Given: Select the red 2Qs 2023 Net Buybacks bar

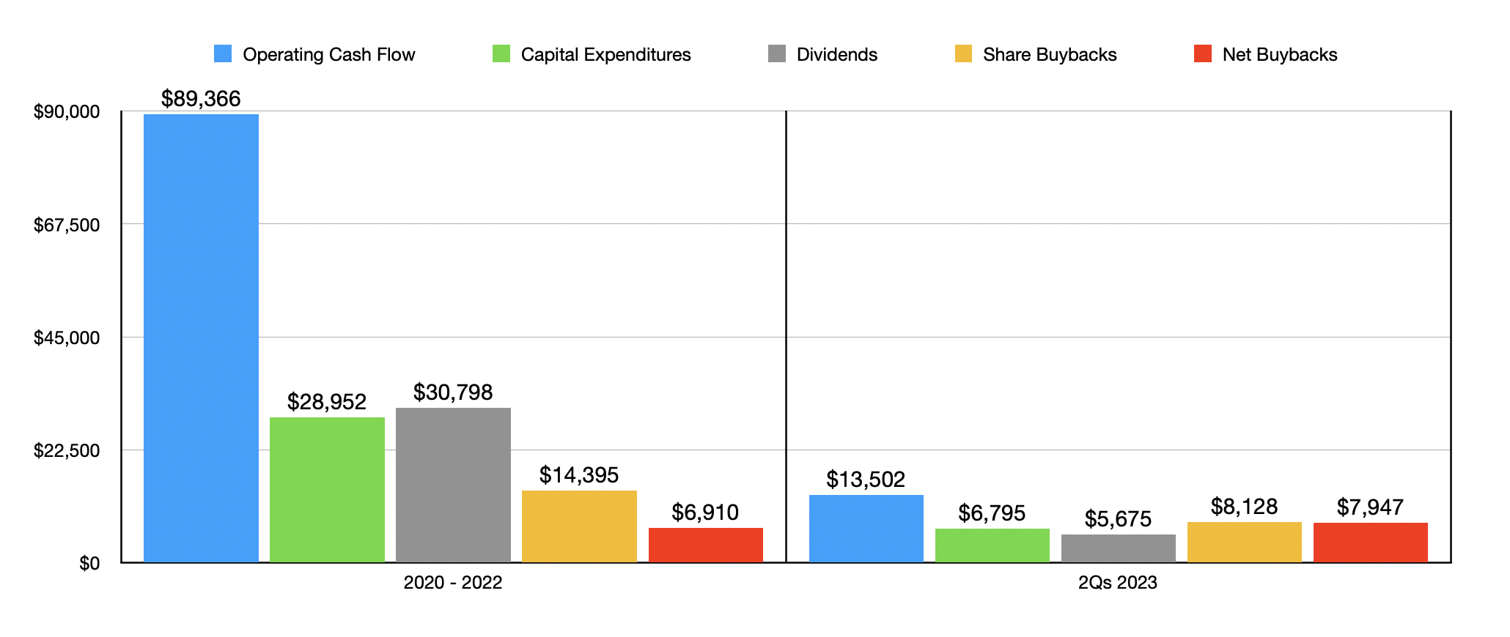Looking at the screenshot, I should tap(1370, 543).
